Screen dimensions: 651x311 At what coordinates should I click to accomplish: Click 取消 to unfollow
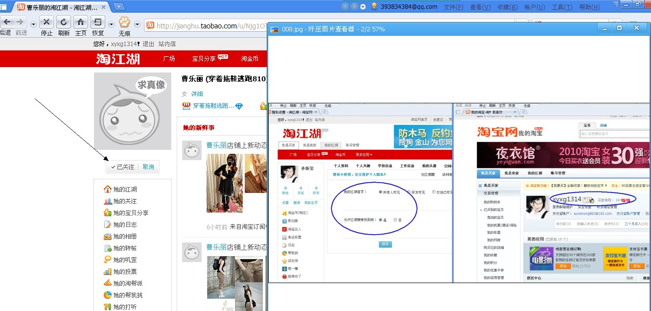(x=148, y=167)
